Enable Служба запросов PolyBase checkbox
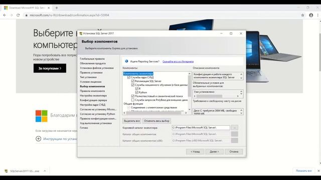Viewport: 321px width, 180px height. (132, 100)
